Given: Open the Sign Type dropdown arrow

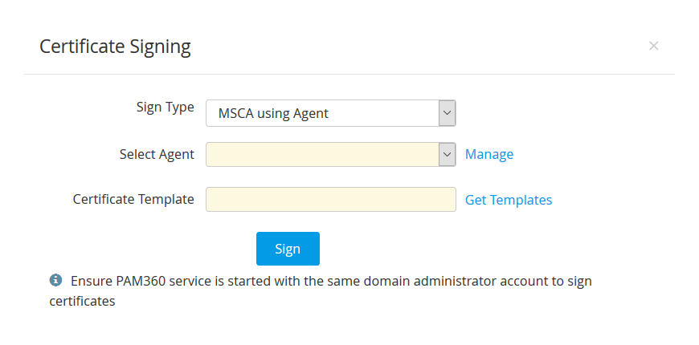Looking at the screenshot, I should [448, 113].
